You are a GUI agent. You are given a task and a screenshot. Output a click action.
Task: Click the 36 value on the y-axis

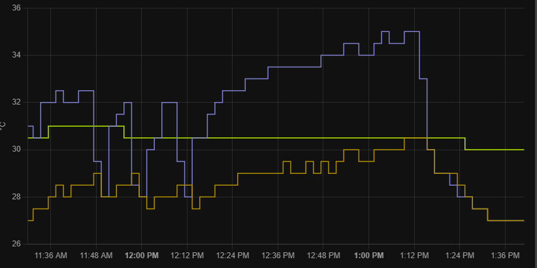(x=16, y=8)
